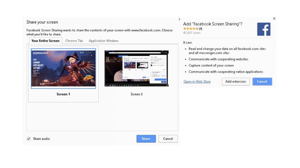The height and width of the screenshot is (168, 300).
Task: Click the (9) review count
Action: (x=200, y=29)
